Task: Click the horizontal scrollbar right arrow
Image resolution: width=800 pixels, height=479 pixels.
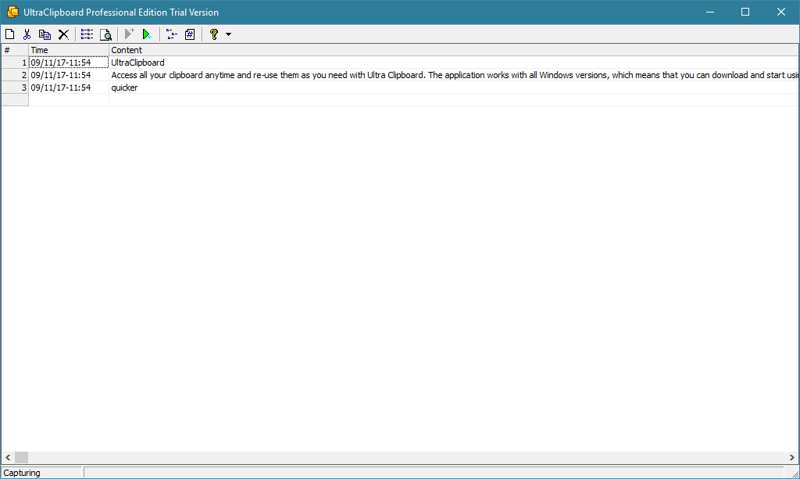Action: pyautogui.click(x=791, y=457)
